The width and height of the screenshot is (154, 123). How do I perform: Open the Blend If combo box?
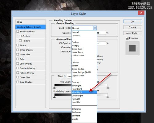[69, 76]
